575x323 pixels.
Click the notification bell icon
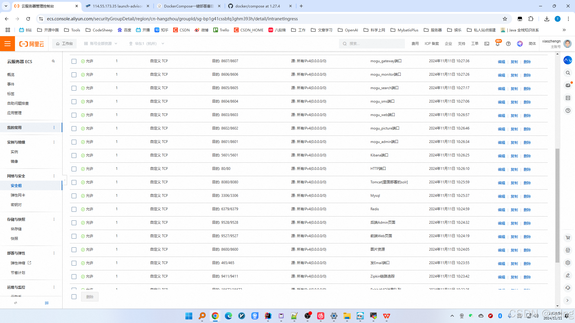(x=497, y=44)
